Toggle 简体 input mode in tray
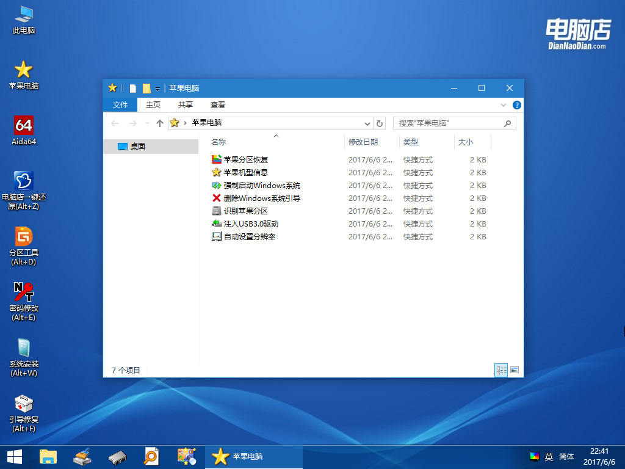 pyautogui.click(x=566, y=457)
